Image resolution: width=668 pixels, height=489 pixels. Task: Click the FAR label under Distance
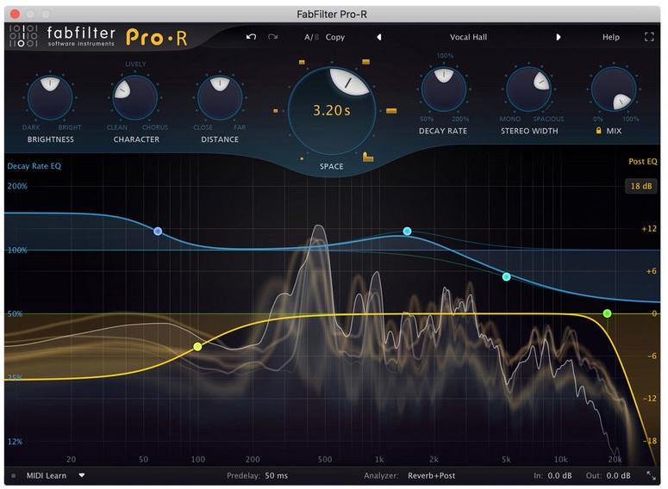[240, 127]
